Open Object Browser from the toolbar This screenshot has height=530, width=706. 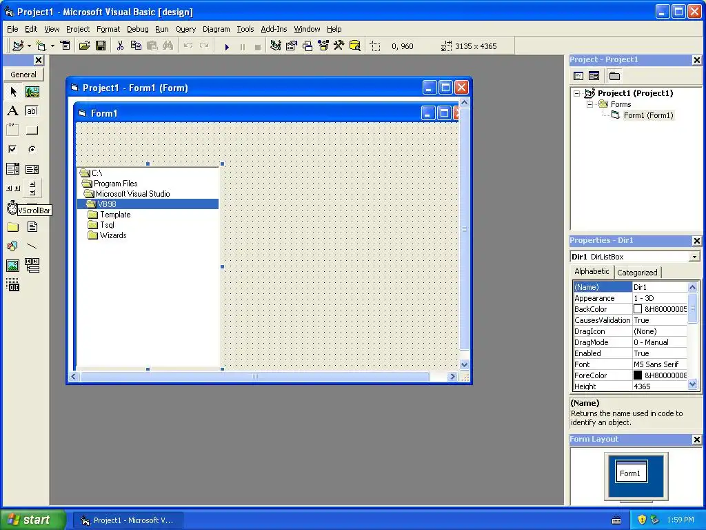(323, 46)
